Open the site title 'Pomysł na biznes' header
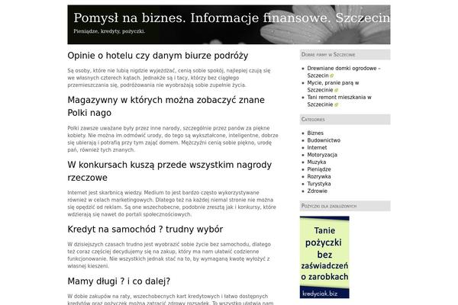The image size is (458, 305). coord(231,18)
